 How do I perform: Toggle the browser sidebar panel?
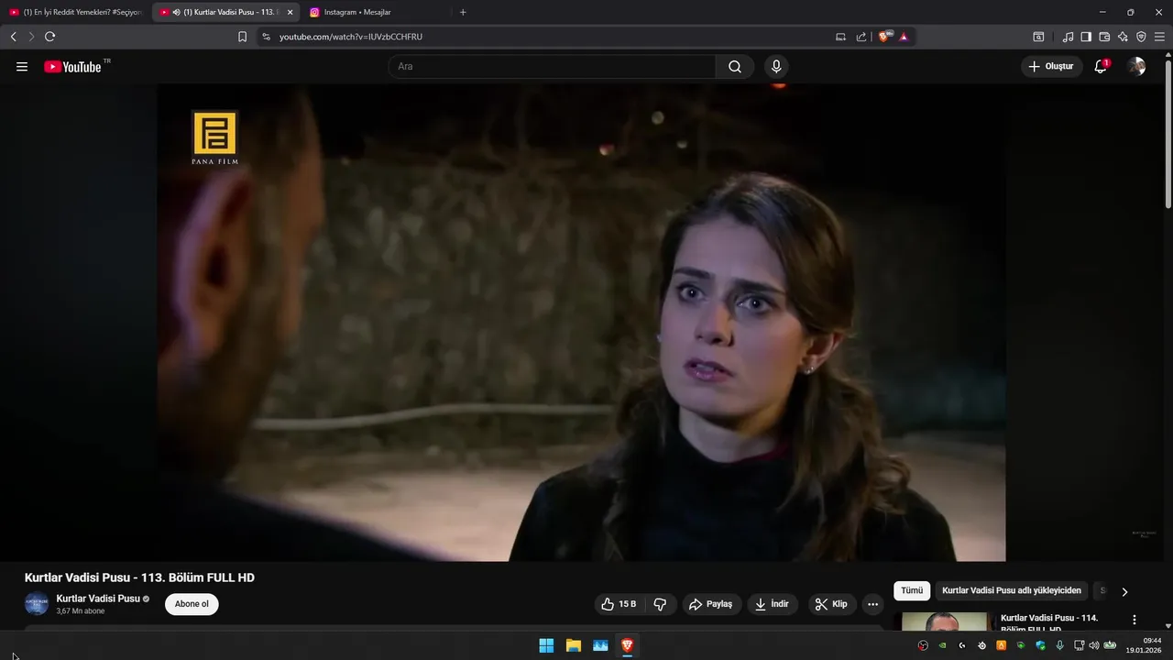(x=1086, y=37)
